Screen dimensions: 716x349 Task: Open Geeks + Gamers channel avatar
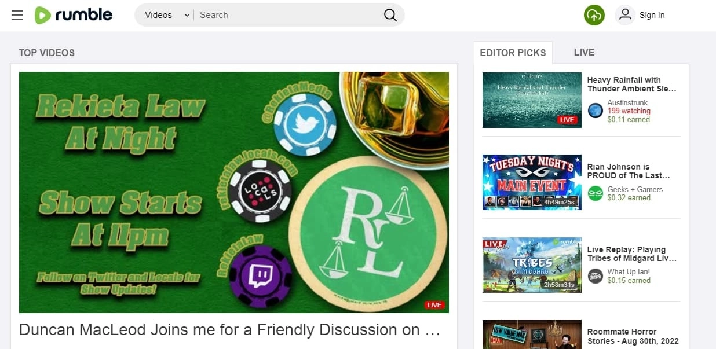point(596,193)
